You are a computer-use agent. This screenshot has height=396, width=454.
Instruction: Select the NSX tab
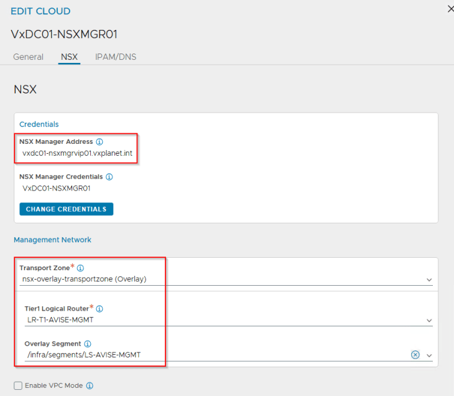pos(69,57)
